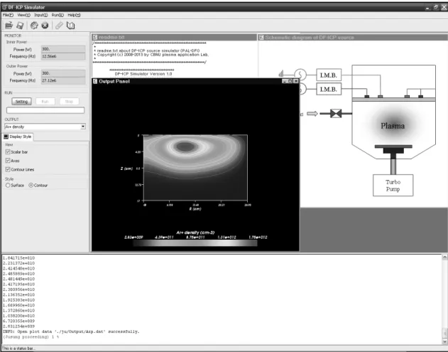Click the Inner Power (W) field
The height and width of the screenshot is (352, 448).
pos(63,49)
